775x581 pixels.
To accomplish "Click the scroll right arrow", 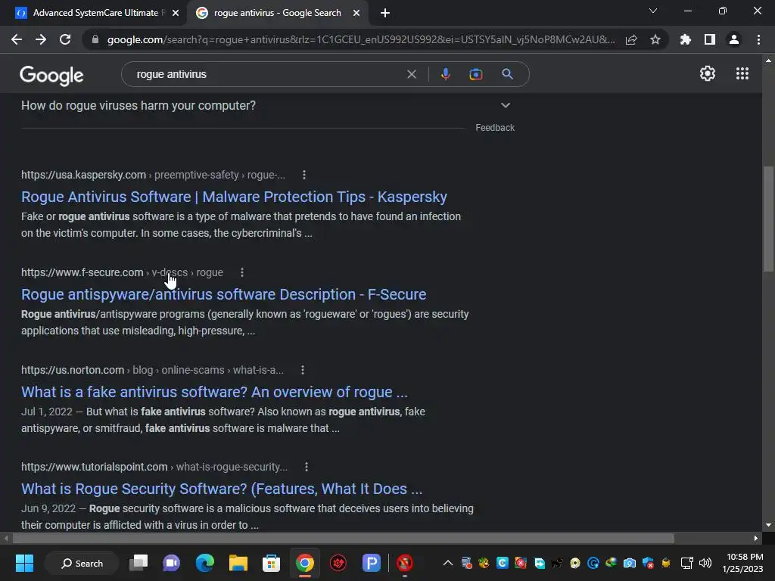I will 756,538.
